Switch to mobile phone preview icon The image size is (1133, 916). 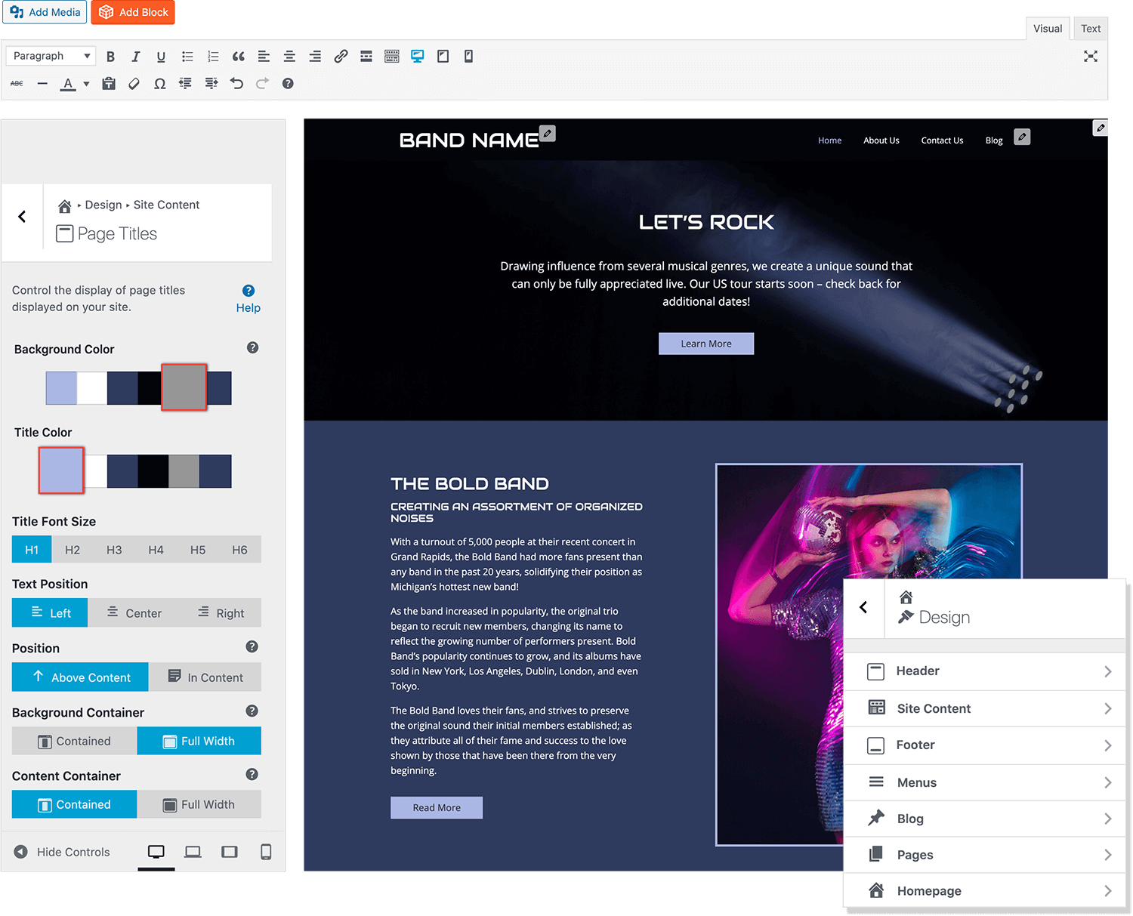point(266,852)
